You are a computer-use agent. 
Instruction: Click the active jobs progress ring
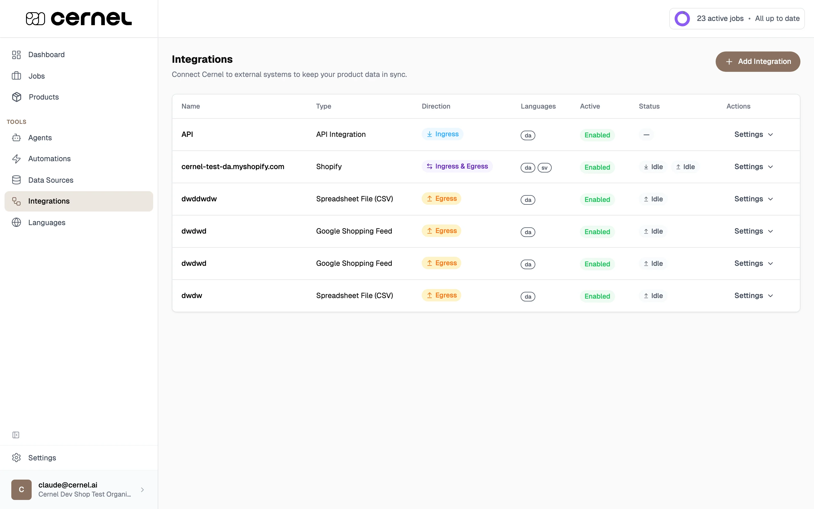(682, 18)
